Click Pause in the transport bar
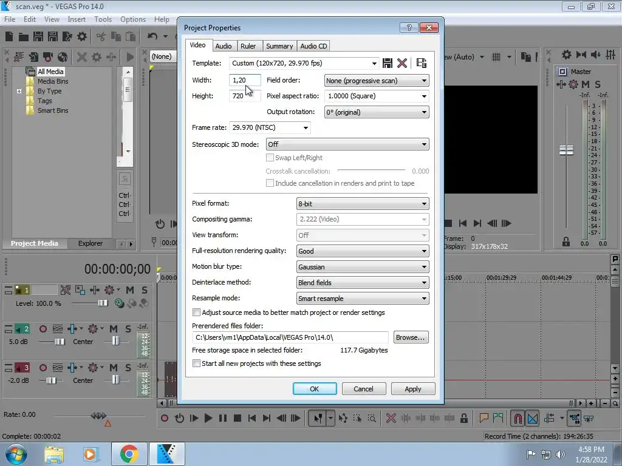 (x=222, y=418)
